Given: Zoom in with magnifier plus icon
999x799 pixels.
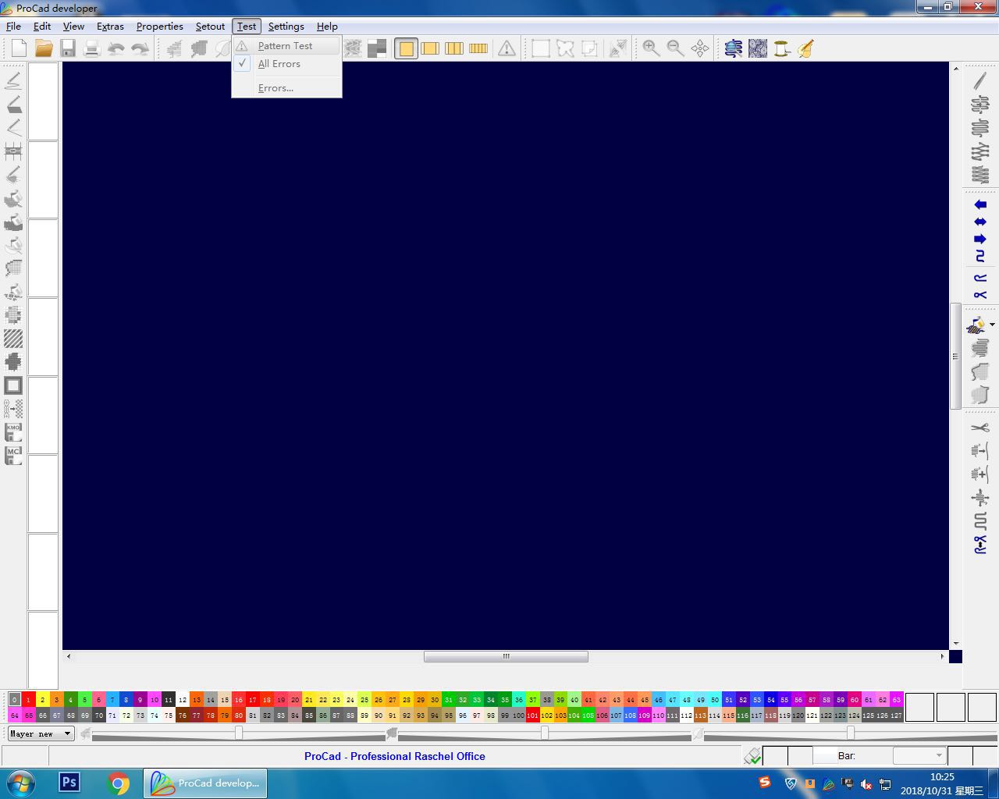Looking at the screenshot, I should [651, 48].
